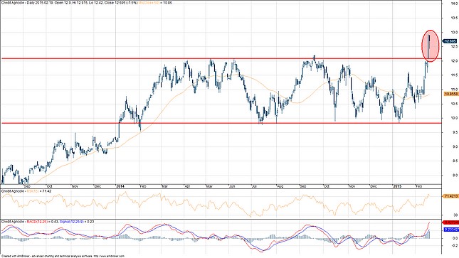Click the 'Created with AmiBroker' footer credit
Viewport: 459px width, 258px height.
tap(16, 257)
